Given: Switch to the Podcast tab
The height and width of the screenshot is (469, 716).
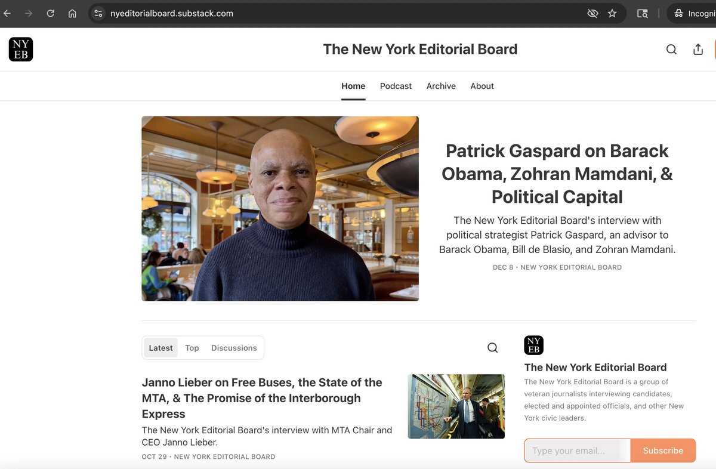Looking at the screenshot, I should (396, 86).
